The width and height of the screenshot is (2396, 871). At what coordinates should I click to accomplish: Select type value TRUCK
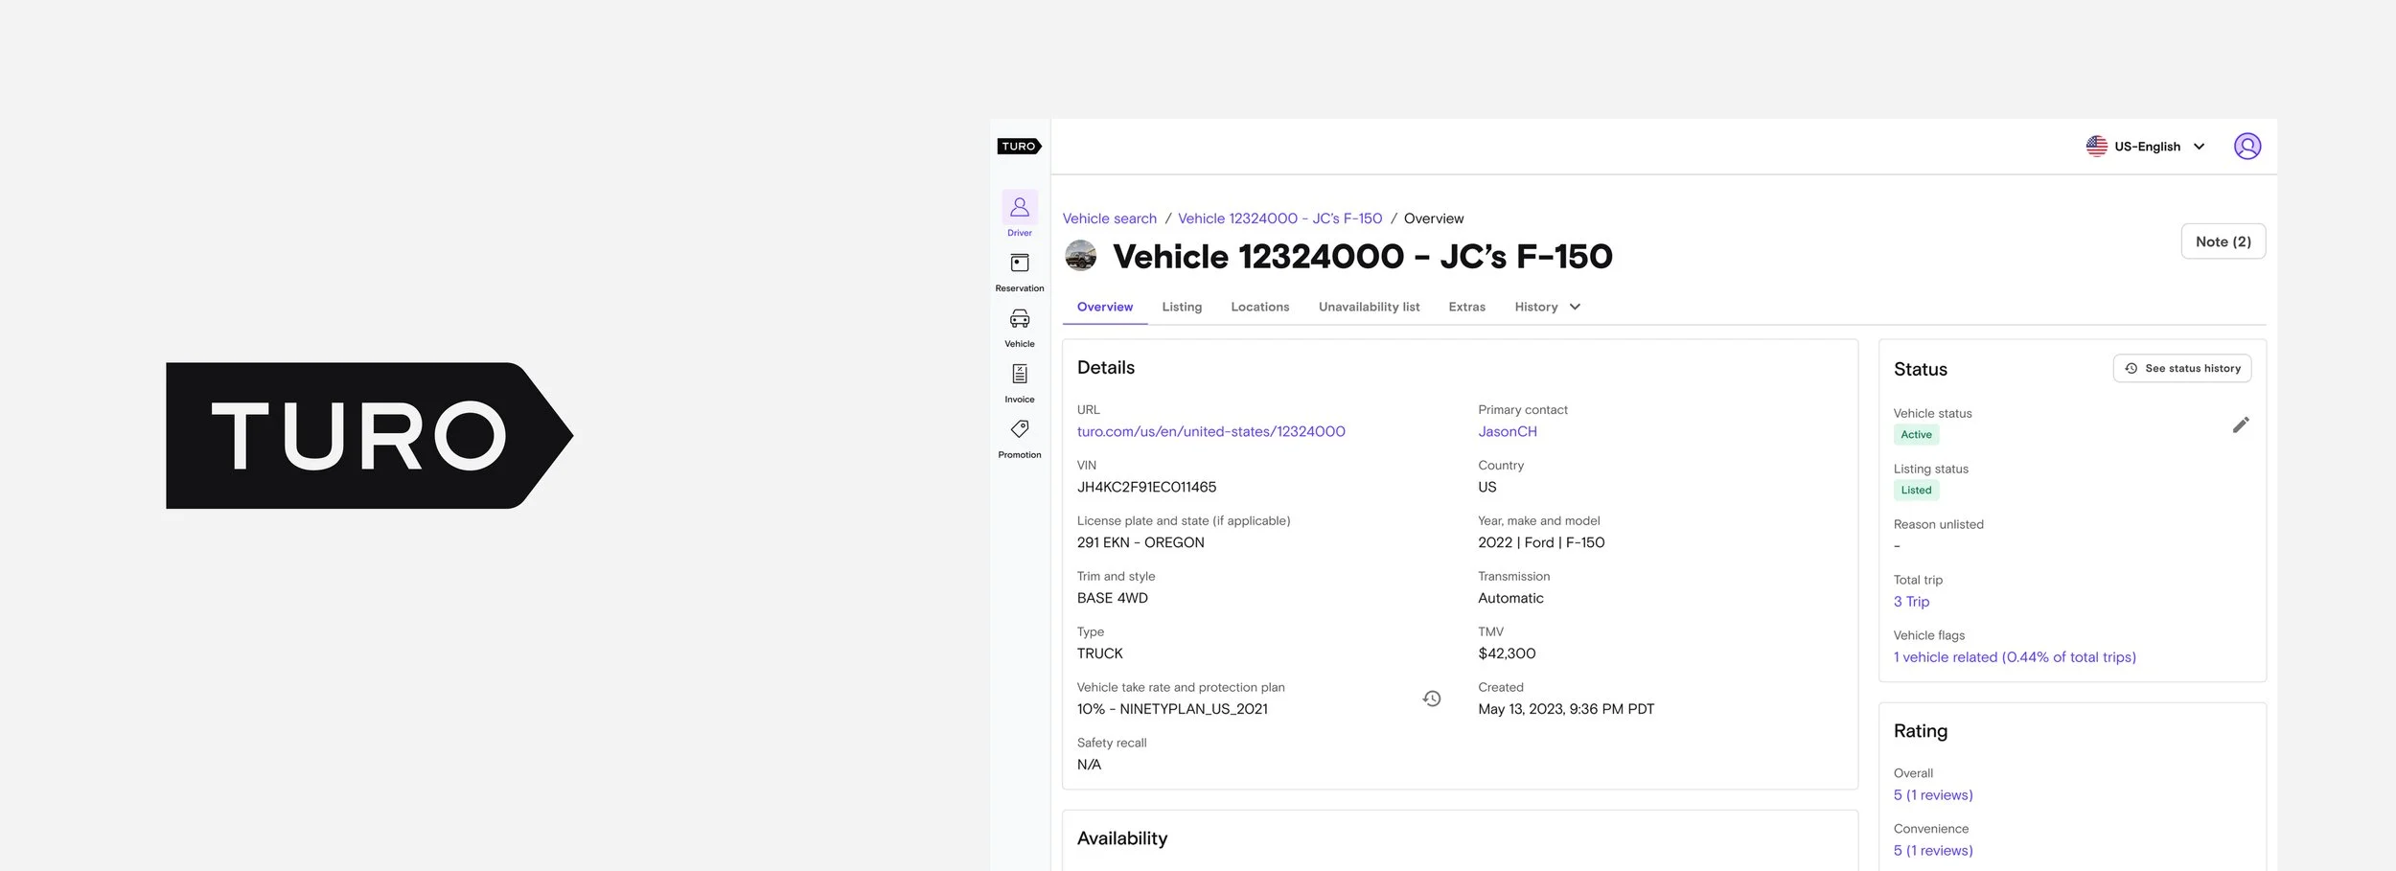1099,653
